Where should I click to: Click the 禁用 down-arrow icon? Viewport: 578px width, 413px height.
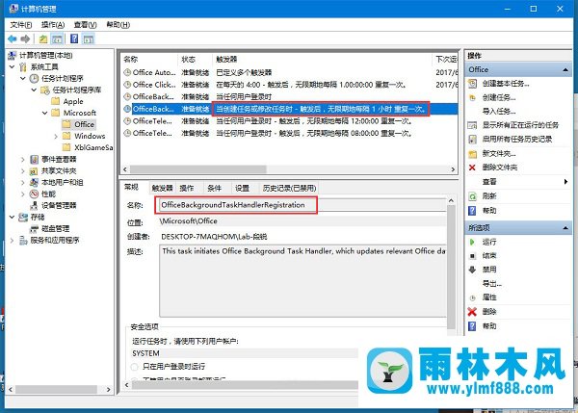click(x=472, y=270)
